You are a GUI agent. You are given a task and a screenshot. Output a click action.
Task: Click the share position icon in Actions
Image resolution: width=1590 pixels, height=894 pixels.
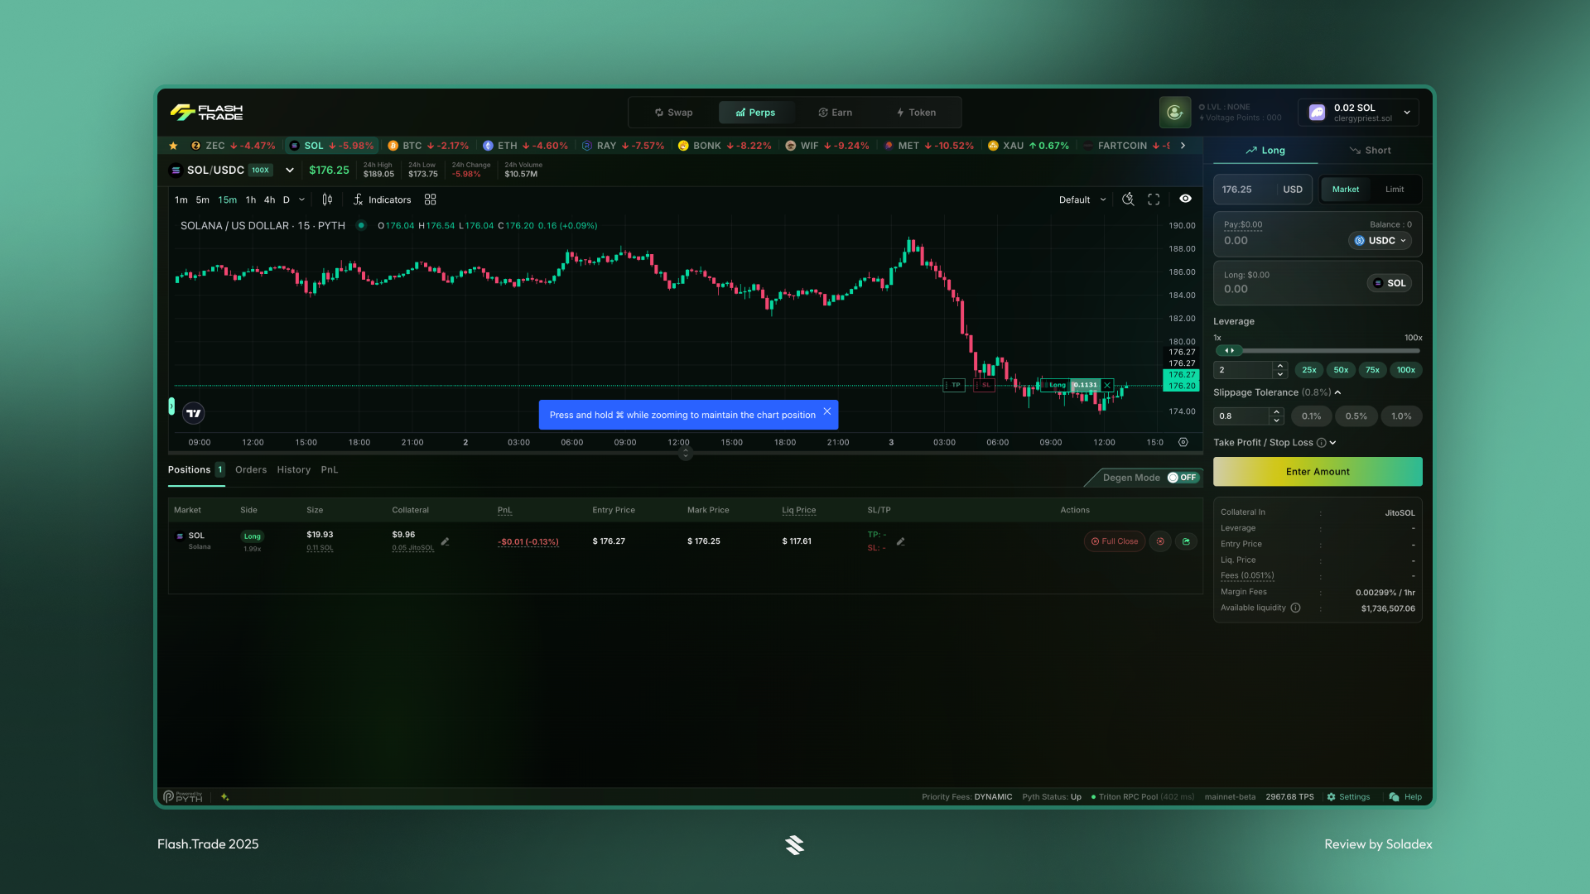tap(1186, 541)
